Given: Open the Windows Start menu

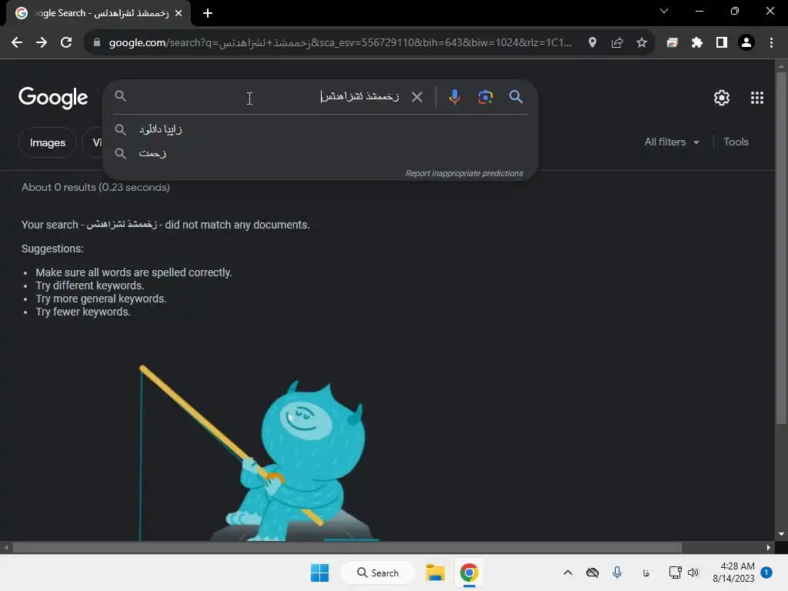Looking at the screenshot, I should pos(319,573).
